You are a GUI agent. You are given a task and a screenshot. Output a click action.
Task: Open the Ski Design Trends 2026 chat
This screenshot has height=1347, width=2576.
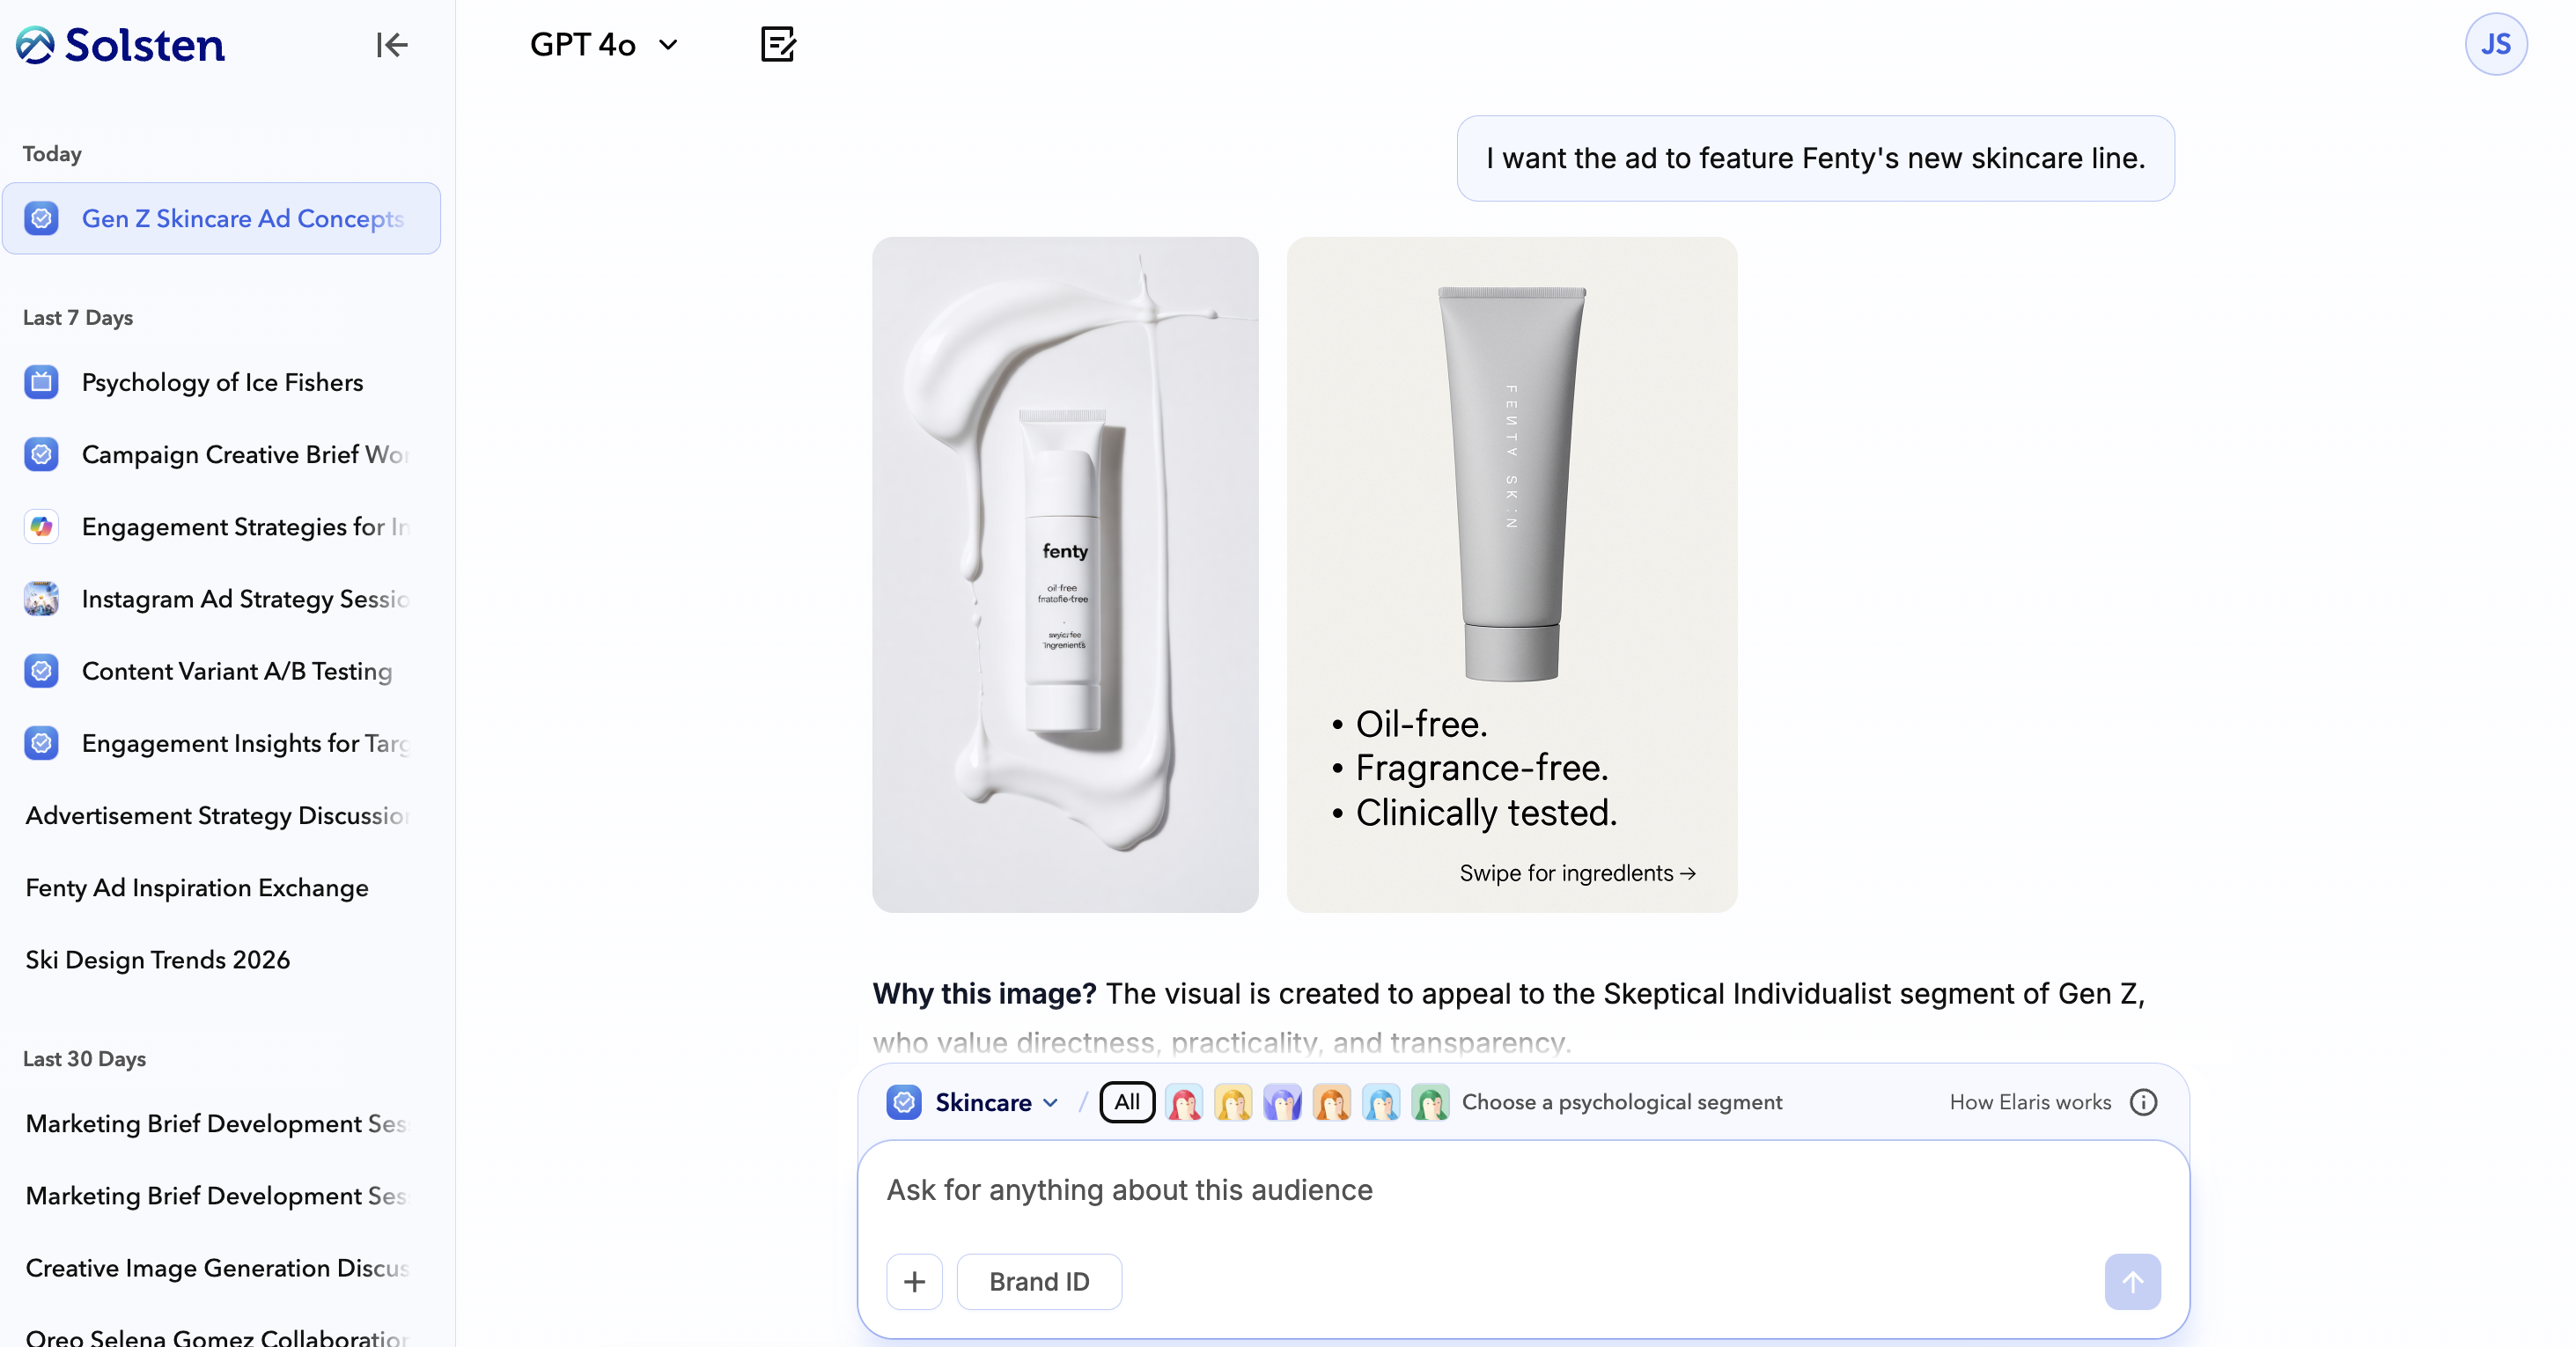click(221, 959)
